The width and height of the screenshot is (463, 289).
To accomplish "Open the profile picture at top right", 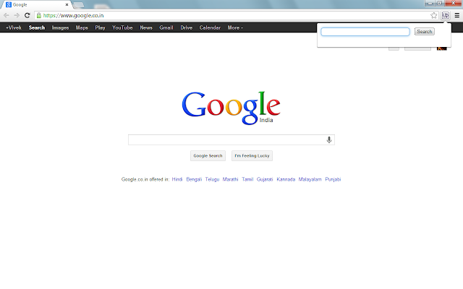I will (x=442, y=48).
